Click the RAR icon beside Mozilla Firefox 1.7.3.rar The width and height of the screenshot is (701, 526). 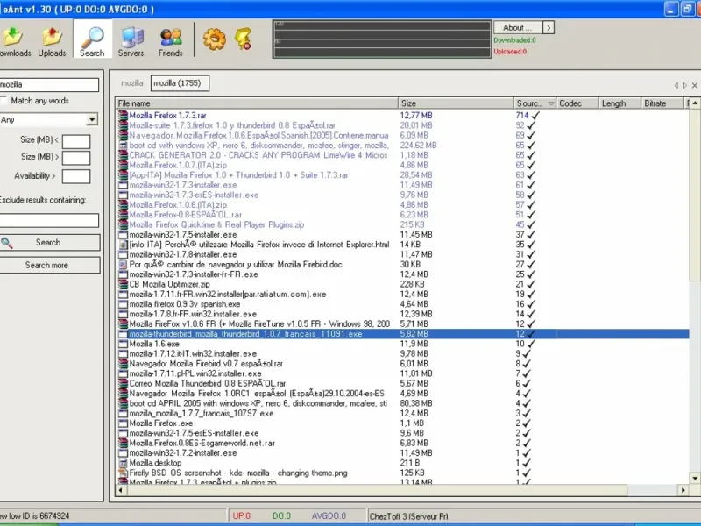[123, 115]
